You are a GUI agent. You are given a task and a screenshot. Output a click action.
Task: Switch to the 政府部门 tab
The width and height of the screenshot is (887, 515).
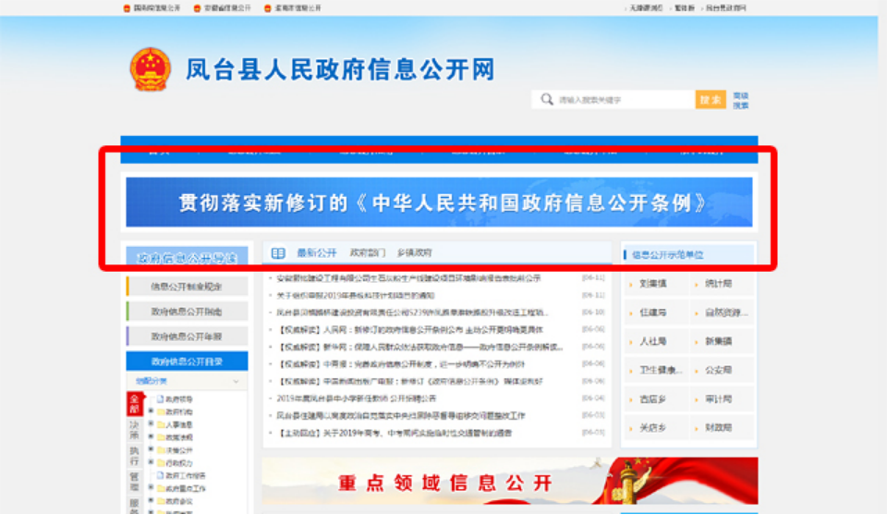366,252
